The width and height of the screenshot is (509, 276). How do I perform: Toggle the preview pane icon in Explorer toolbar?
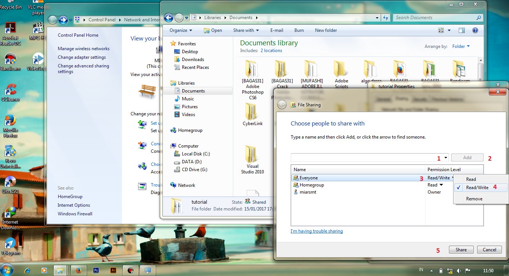point(462,30)
